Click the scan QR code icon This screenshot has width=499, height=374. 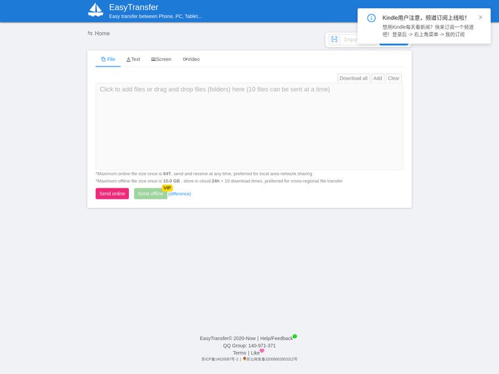(x=334, y=39)
